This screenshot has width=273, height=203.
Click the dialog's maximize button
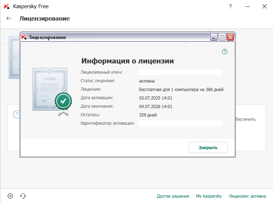(x=222, y=37)
